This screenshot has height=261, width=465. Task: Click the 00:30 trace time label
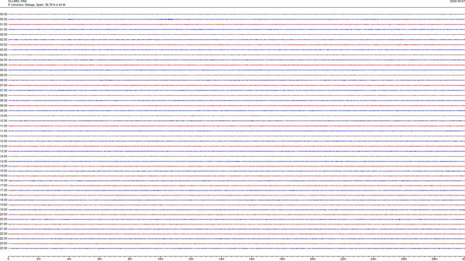coord(3,19)
